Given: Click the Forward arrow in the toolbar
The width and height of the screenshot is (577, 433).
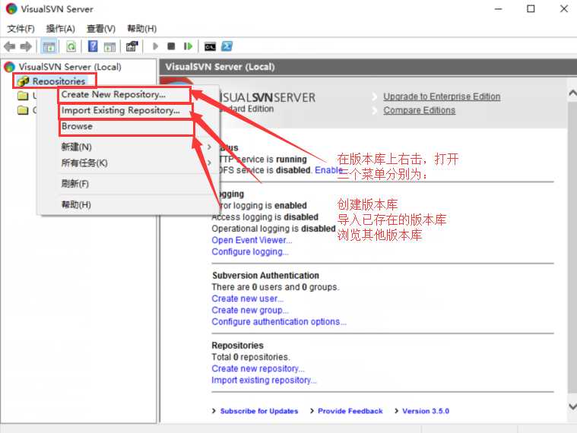Looking at the screenshot, I should pos(26,46).
